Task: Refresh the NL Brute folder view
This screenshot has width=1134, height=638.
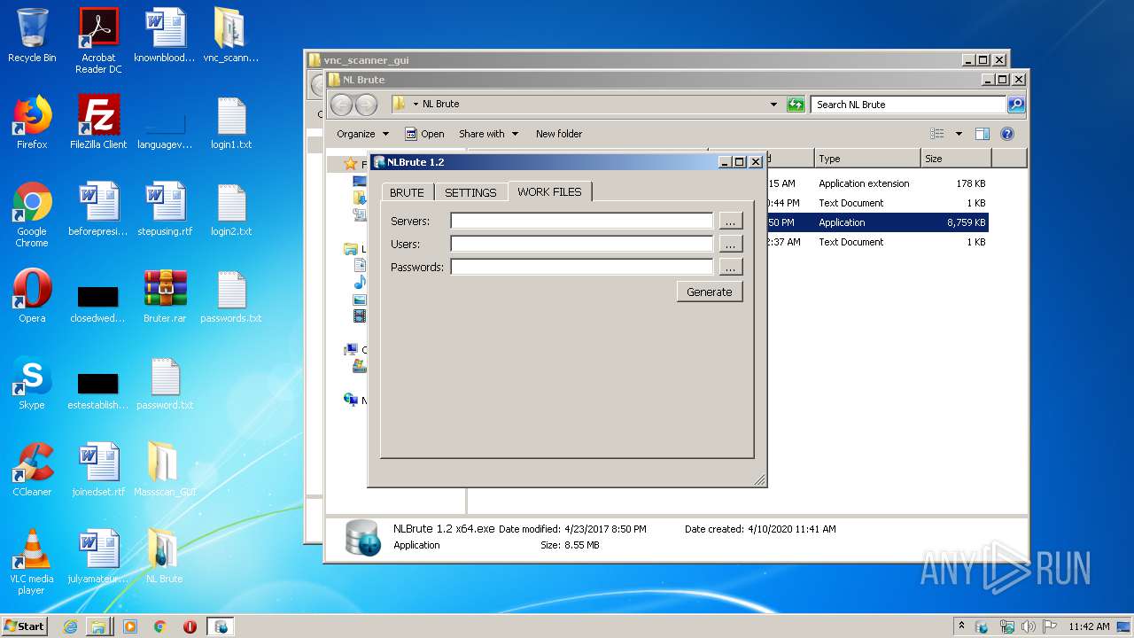Action: click(796, 105)
